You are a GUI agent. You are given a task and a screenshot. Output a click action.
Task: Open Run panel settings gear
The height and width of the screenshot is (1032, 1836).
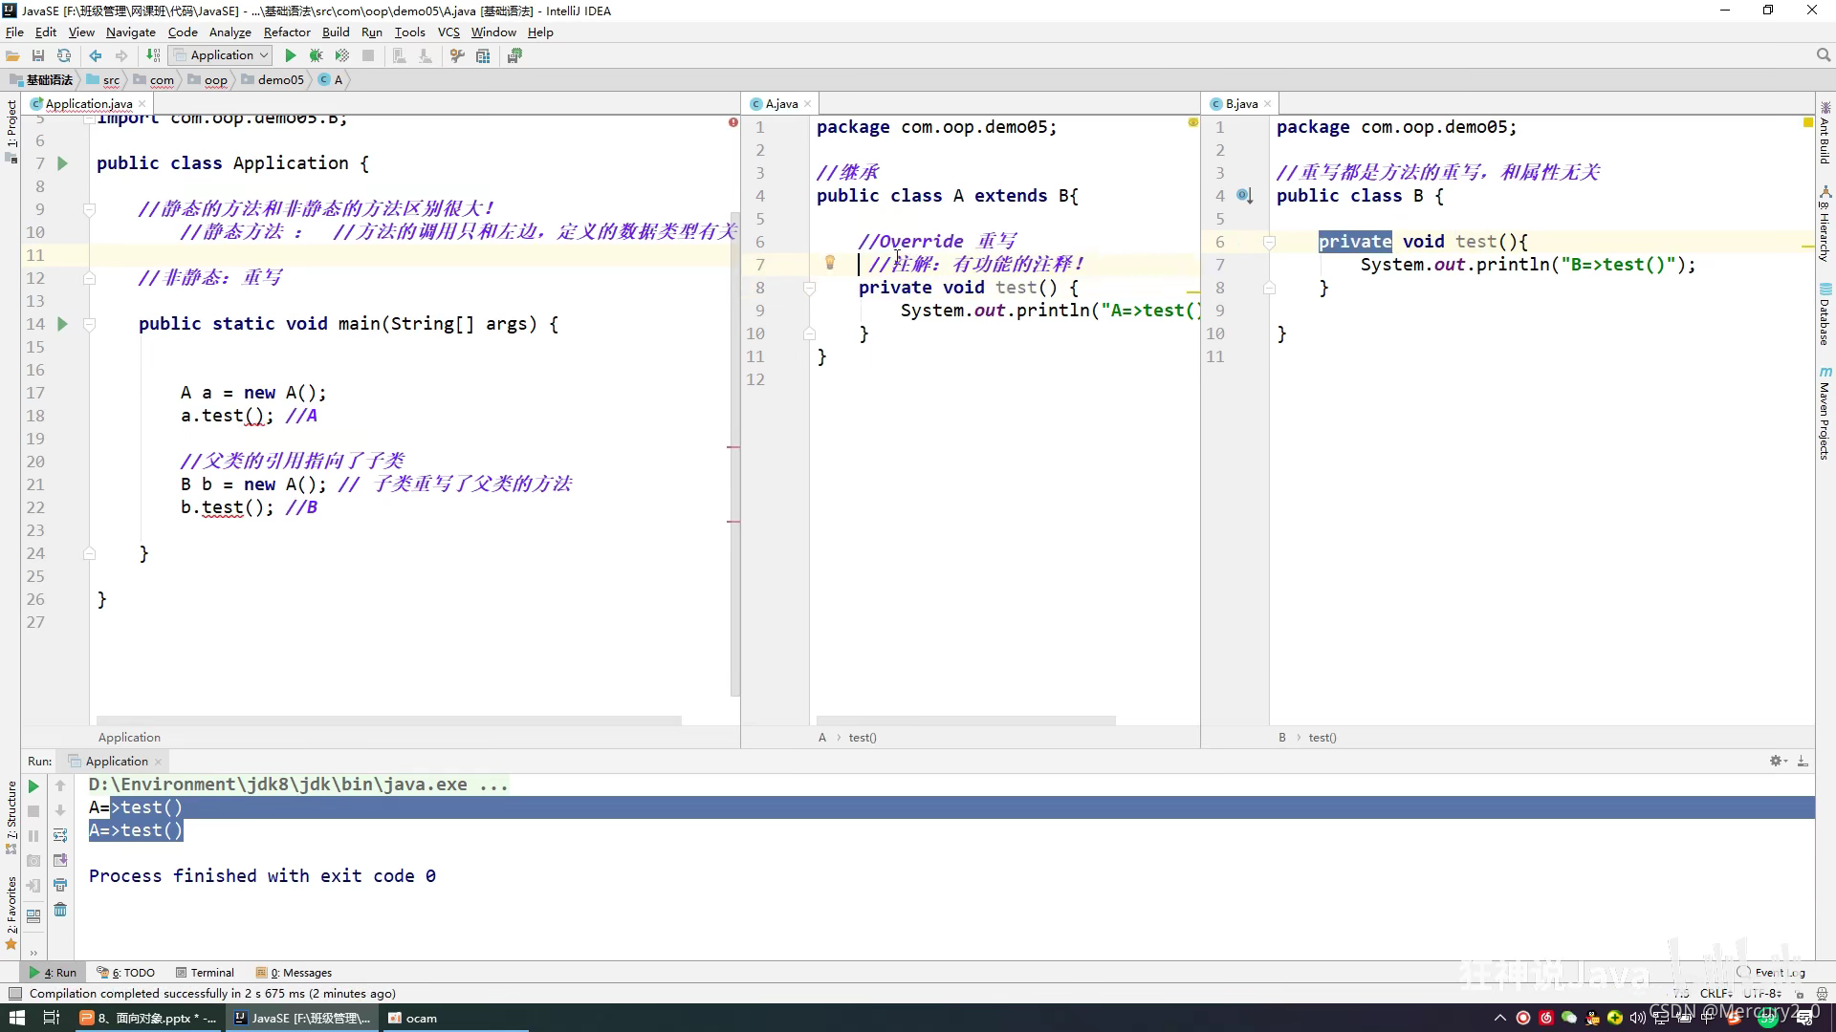coord(1777,761)
